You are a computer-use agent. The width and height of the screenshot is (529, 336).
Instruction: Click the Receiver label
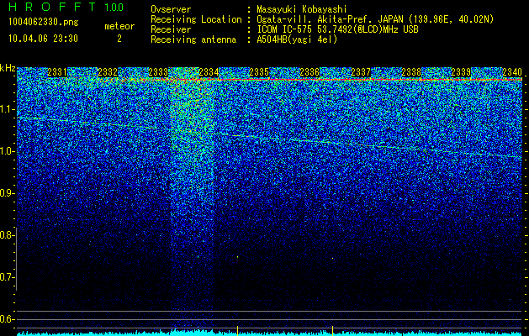(171, 29)
